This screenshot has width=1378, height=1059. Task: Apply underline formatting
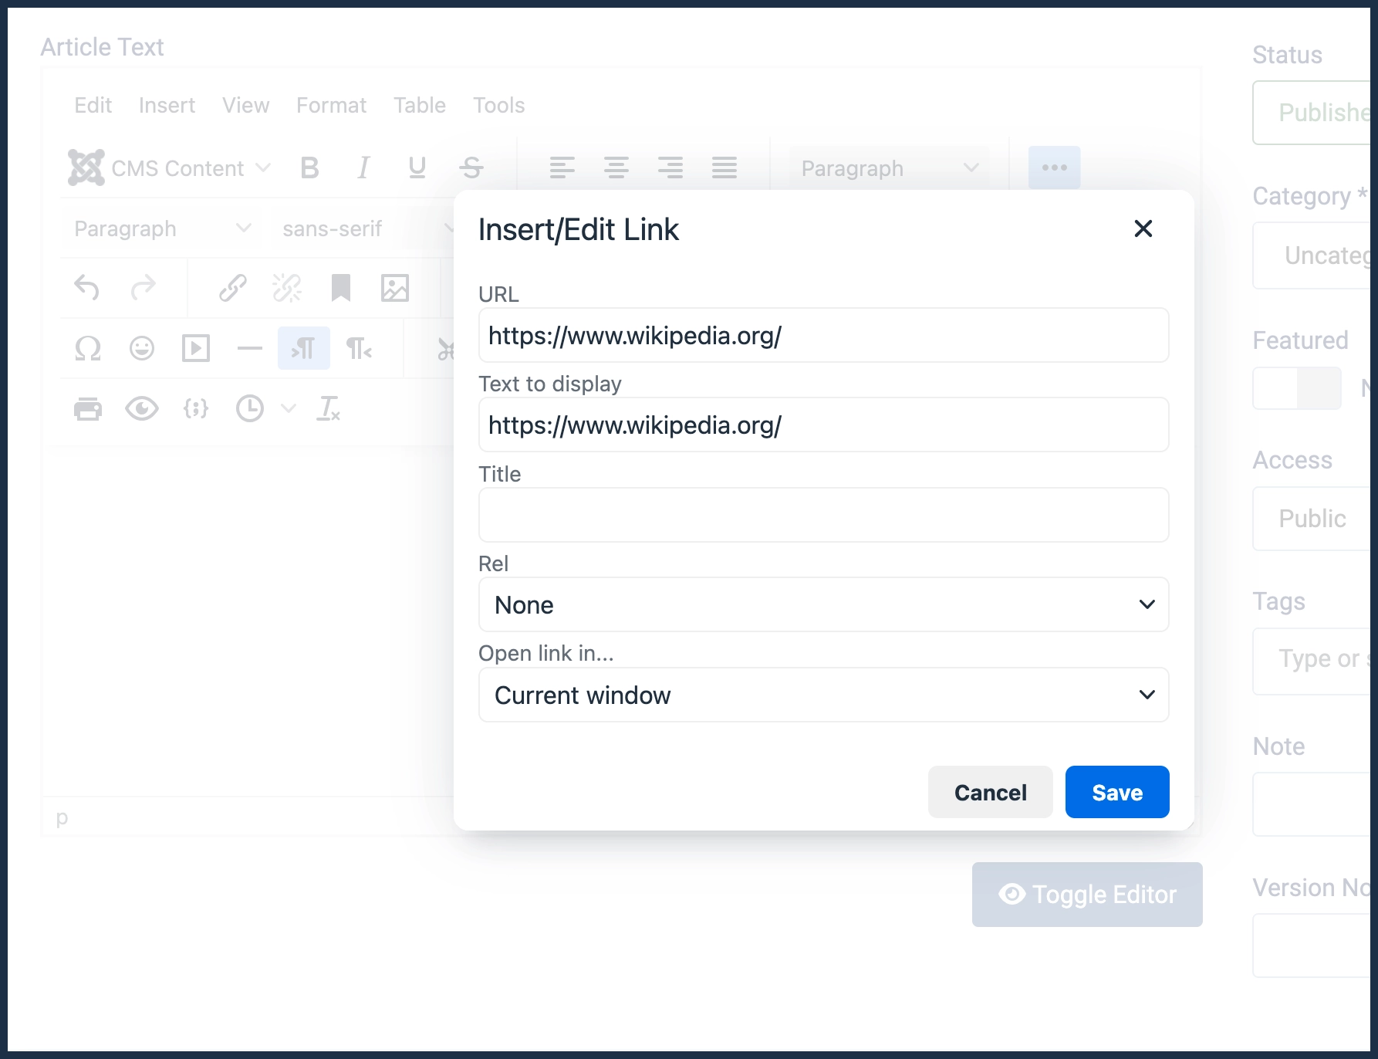(x=417, y=167)
